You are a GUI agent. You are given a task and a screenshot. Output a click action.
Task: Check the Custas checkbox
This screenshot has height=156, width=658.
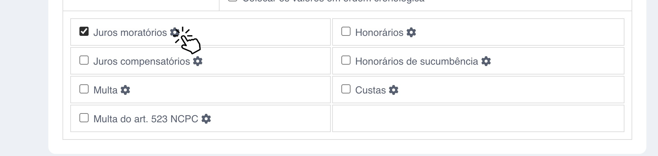click(x=346, y=89)
